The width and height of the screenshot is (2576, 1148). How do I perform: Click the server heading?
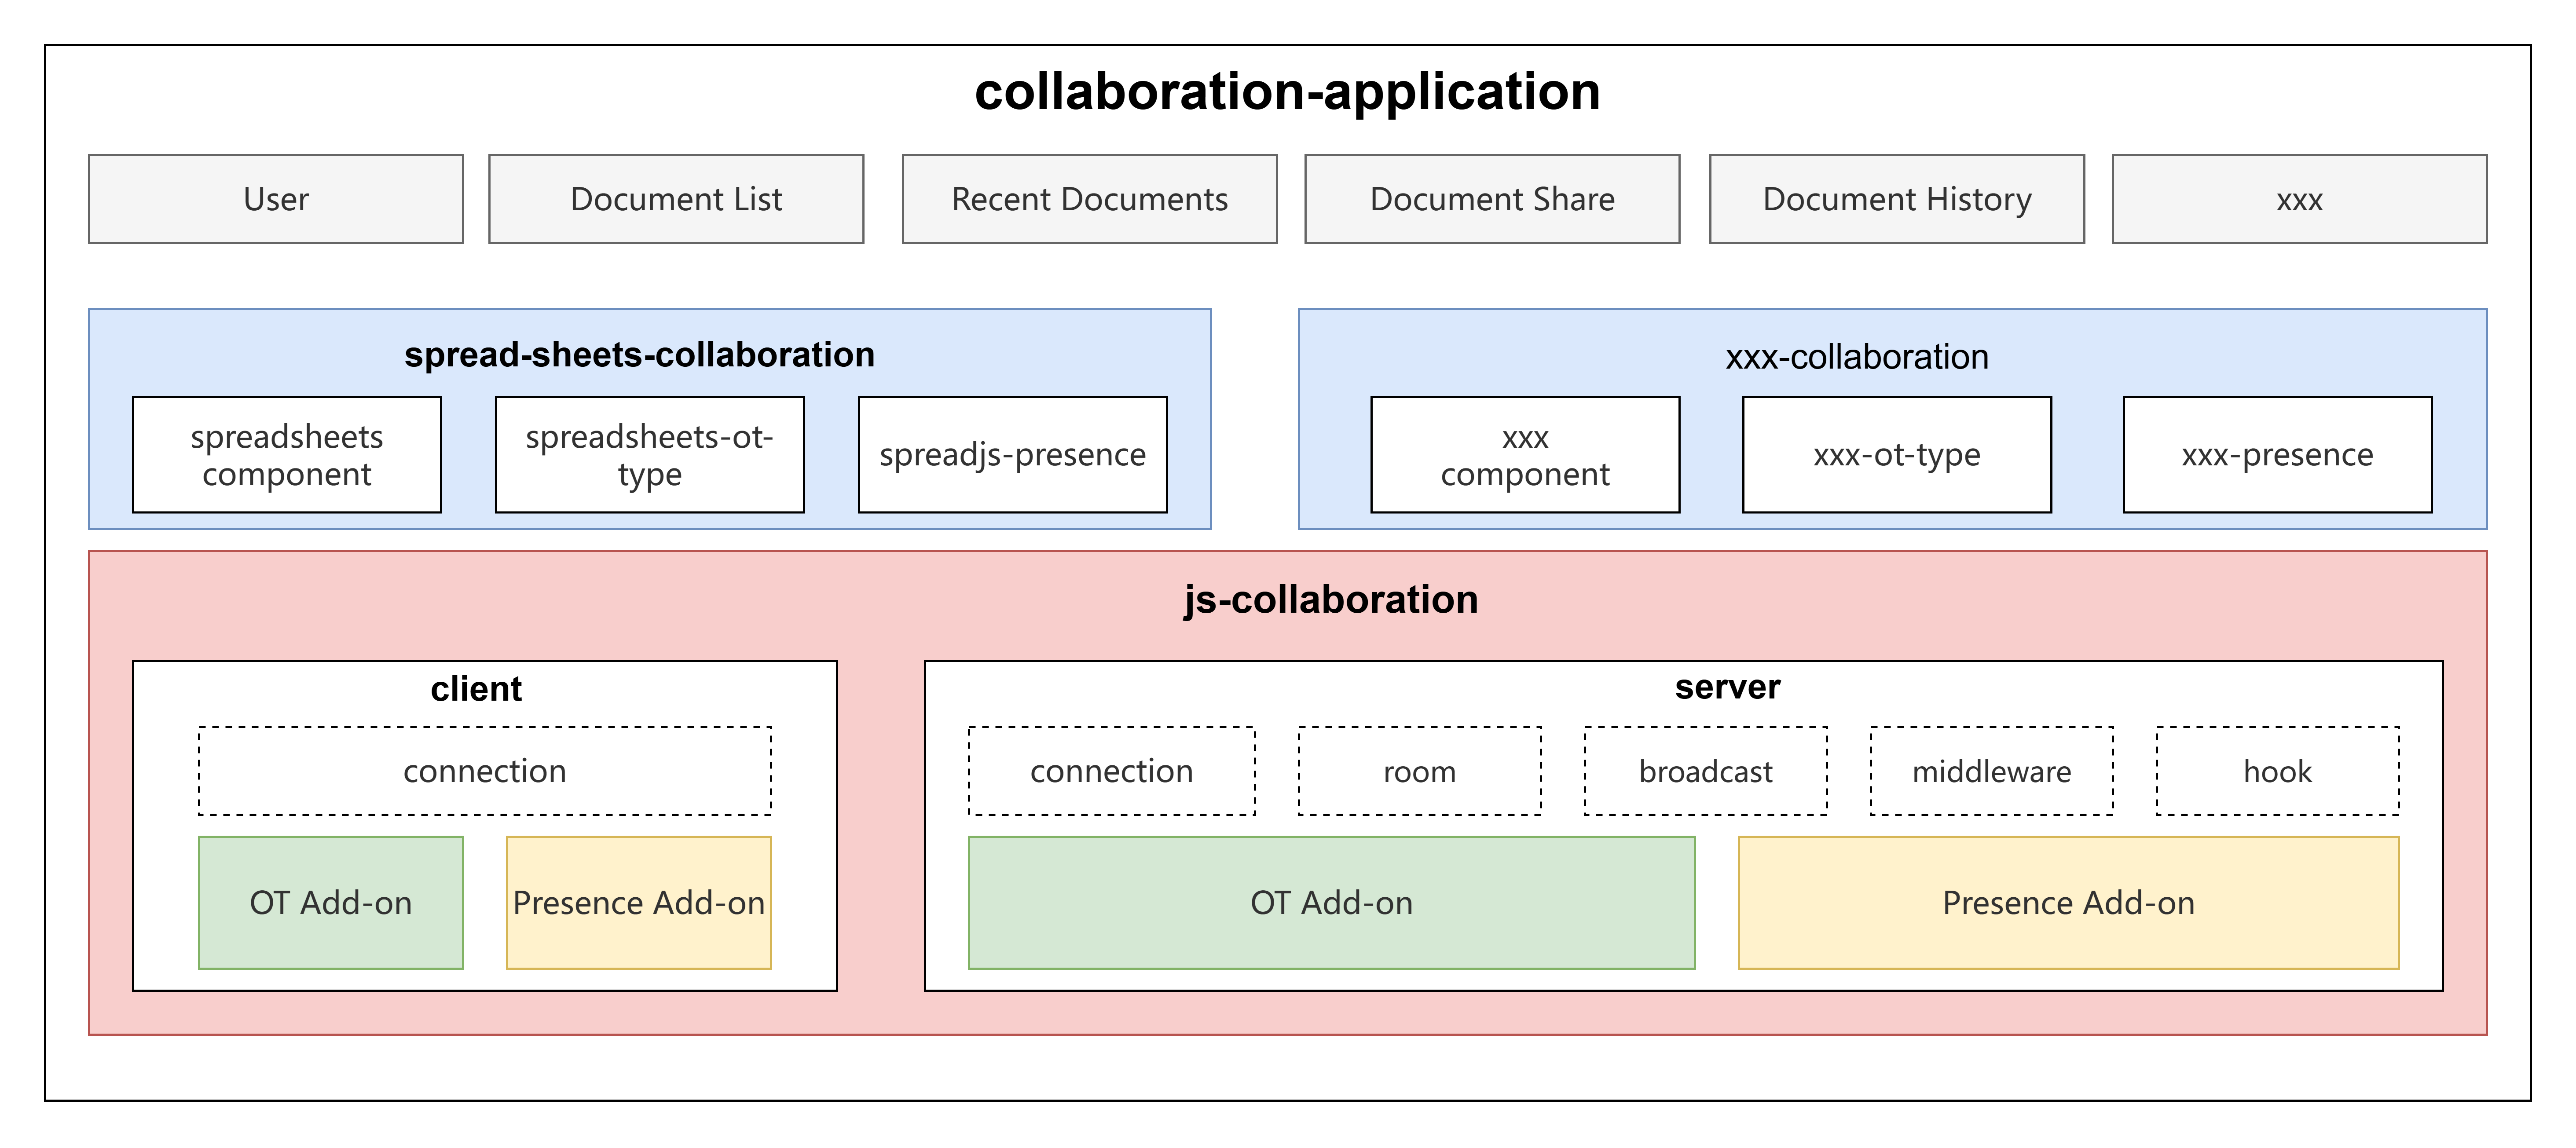click(x=1728, y=687)
